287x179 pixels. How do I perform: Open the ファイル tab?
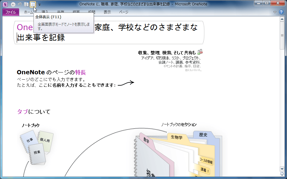coord(11,12)
